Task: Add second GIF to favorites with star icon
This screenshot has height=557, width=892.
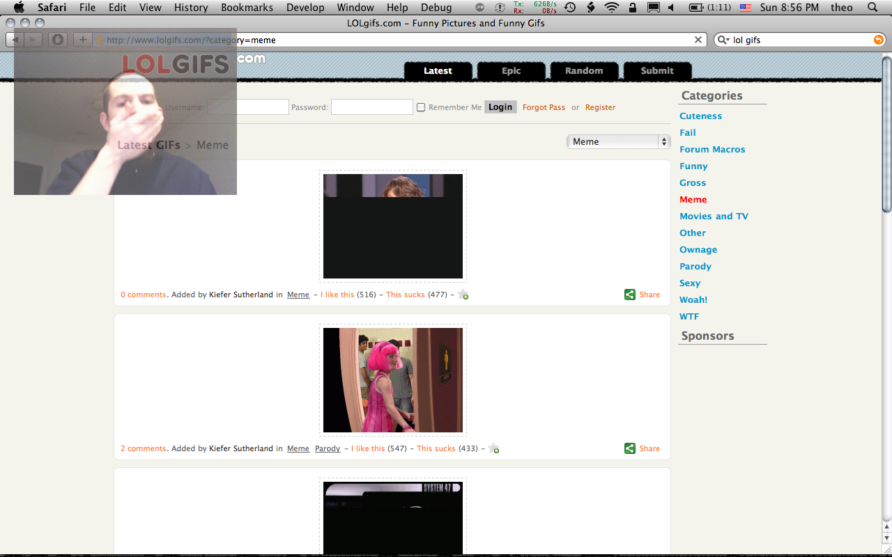Action: click(x=493, y=448)
